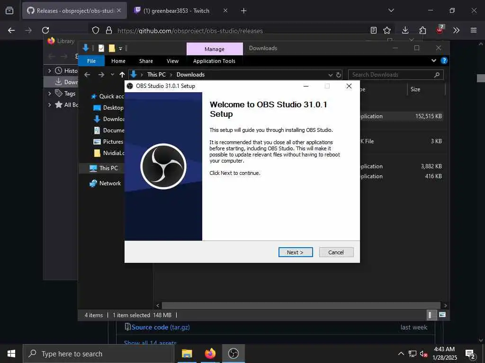Select Pictures in navigation pane
The height and width of the screenshot is (363, 485).
point(108,142)
